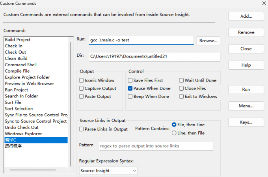The height and width of the screenshot is (177, 268).
Task: Enable Save Files First checkbox
Action: tap(130, 80)
